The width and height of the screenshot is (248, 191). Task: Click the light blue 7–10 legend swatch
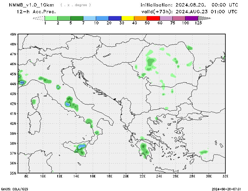[90, 19]
